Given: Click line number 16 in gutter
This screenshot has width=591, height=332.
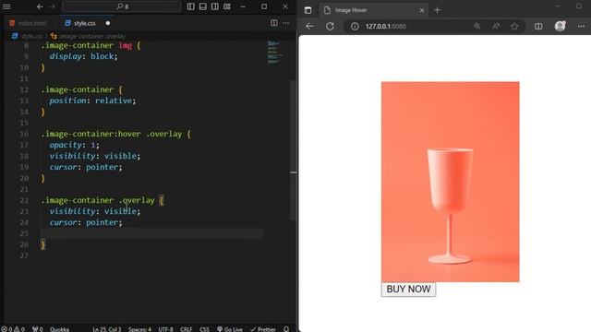Looking at the screenshot, I should [24, 134].
